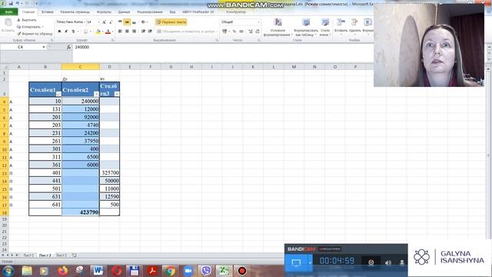This screenshot has height=277, width=492.
Task: Open the Конструктор table tools tab
Action: (236, 12)
